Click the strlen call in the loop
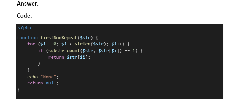 click(84, 44)
